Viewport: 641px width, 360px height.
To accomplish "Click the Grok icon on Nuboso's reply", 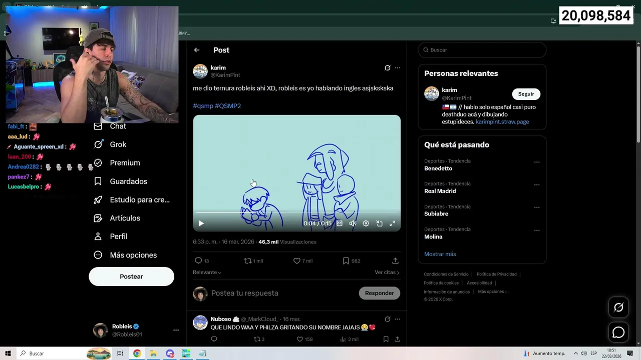I will [x=387, y=319].
